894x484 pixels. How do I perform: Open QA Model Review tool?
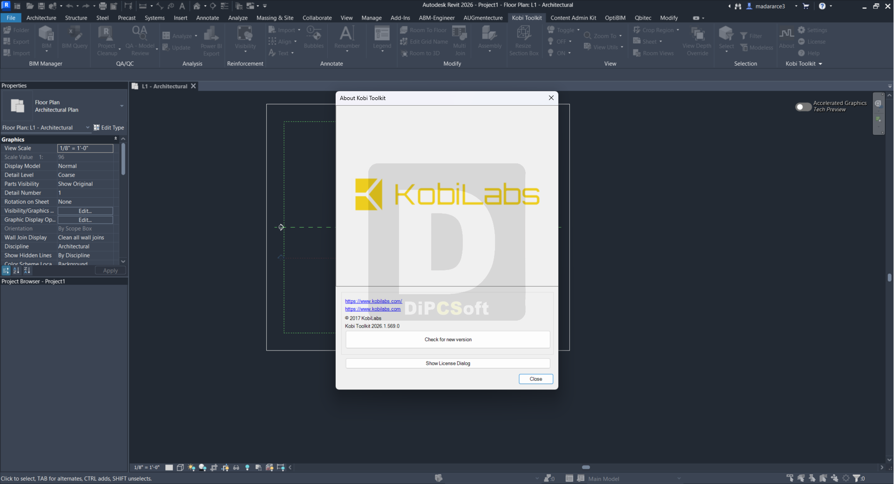[140, 40]
